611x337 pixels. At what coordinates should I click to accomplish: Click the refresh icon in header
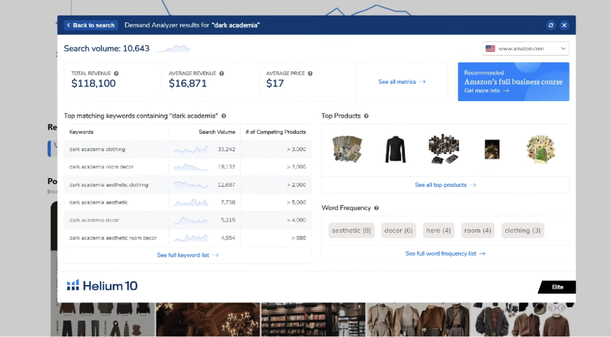(551, 25)
